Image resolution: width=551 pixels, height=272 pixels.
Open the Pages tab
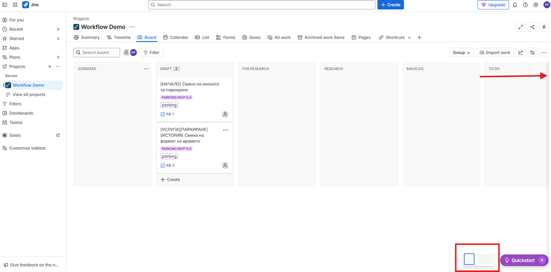(361, 38)
